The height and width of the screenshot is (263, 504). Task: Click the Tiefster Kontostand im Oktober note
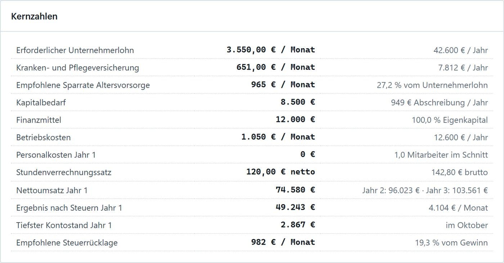point(467,225)
